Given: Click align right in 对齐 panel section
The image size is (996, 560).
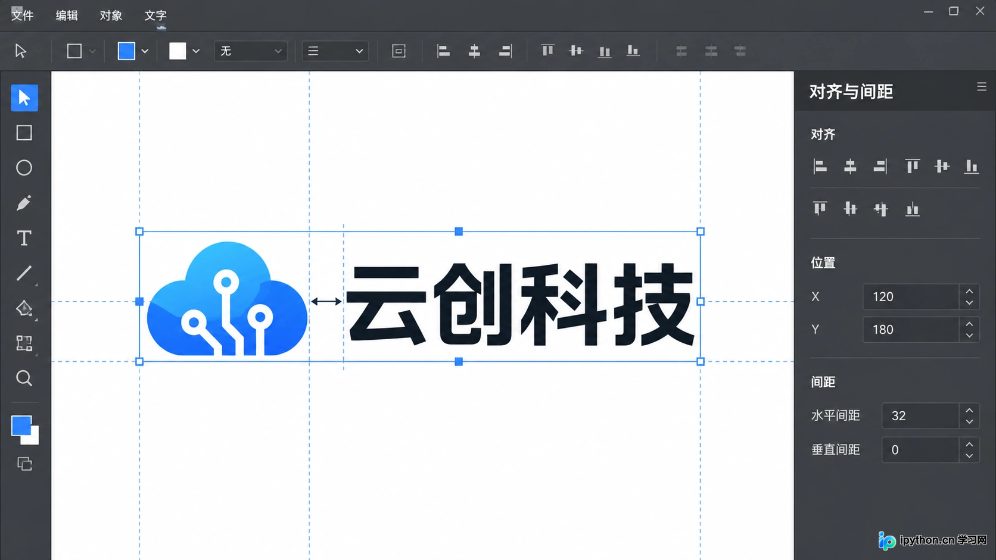Looking at the screenshot, I should 880,167.
